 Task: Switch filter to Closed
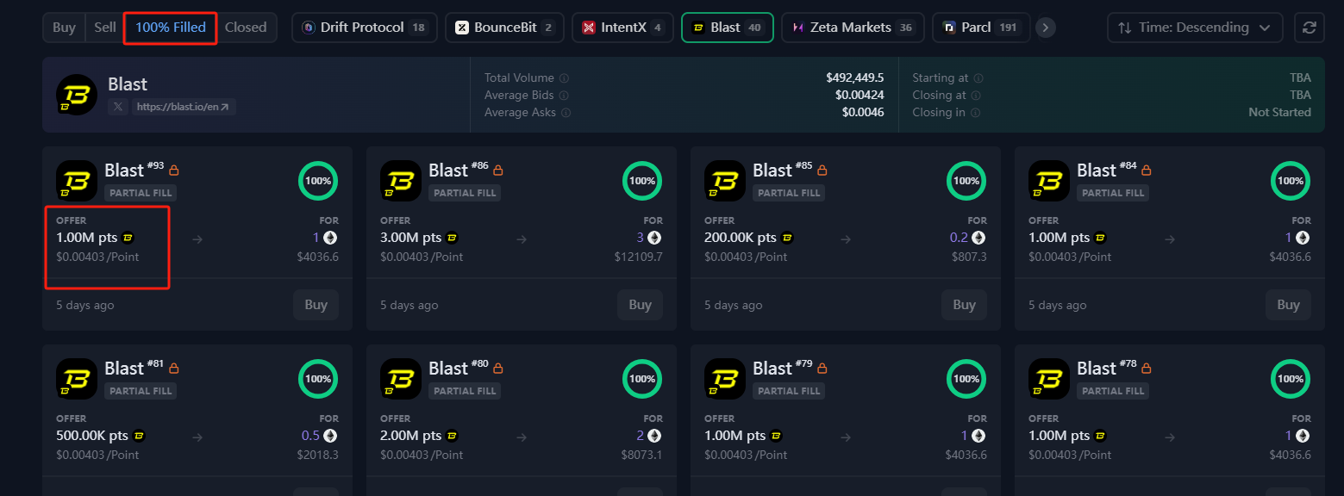point(246,28)
